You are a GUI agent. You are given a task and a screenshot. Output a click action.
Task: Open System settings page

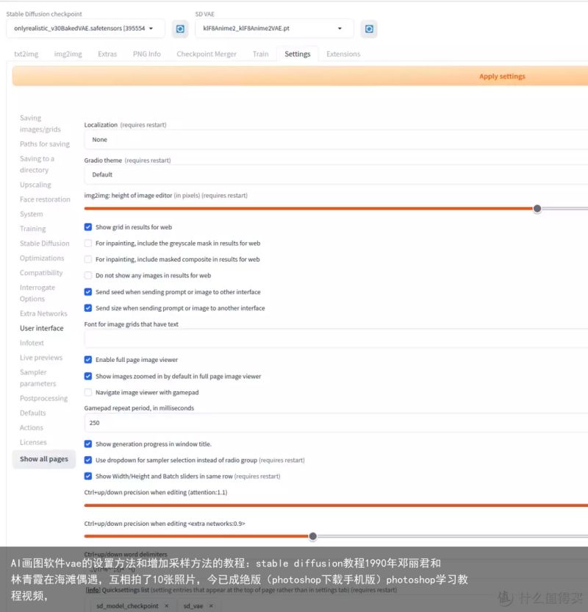[31, 214]
